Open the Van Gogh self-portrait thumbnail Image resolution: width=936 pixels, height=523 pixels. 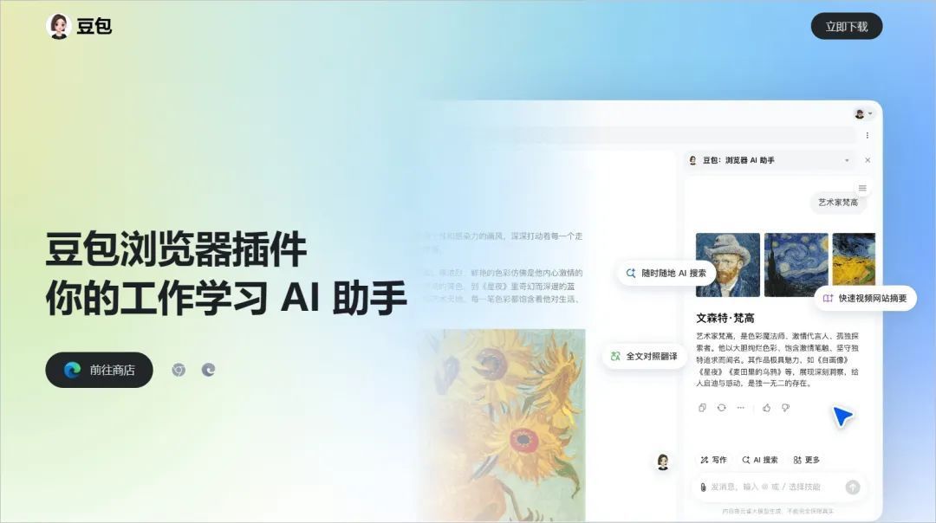tap(728, 265)
